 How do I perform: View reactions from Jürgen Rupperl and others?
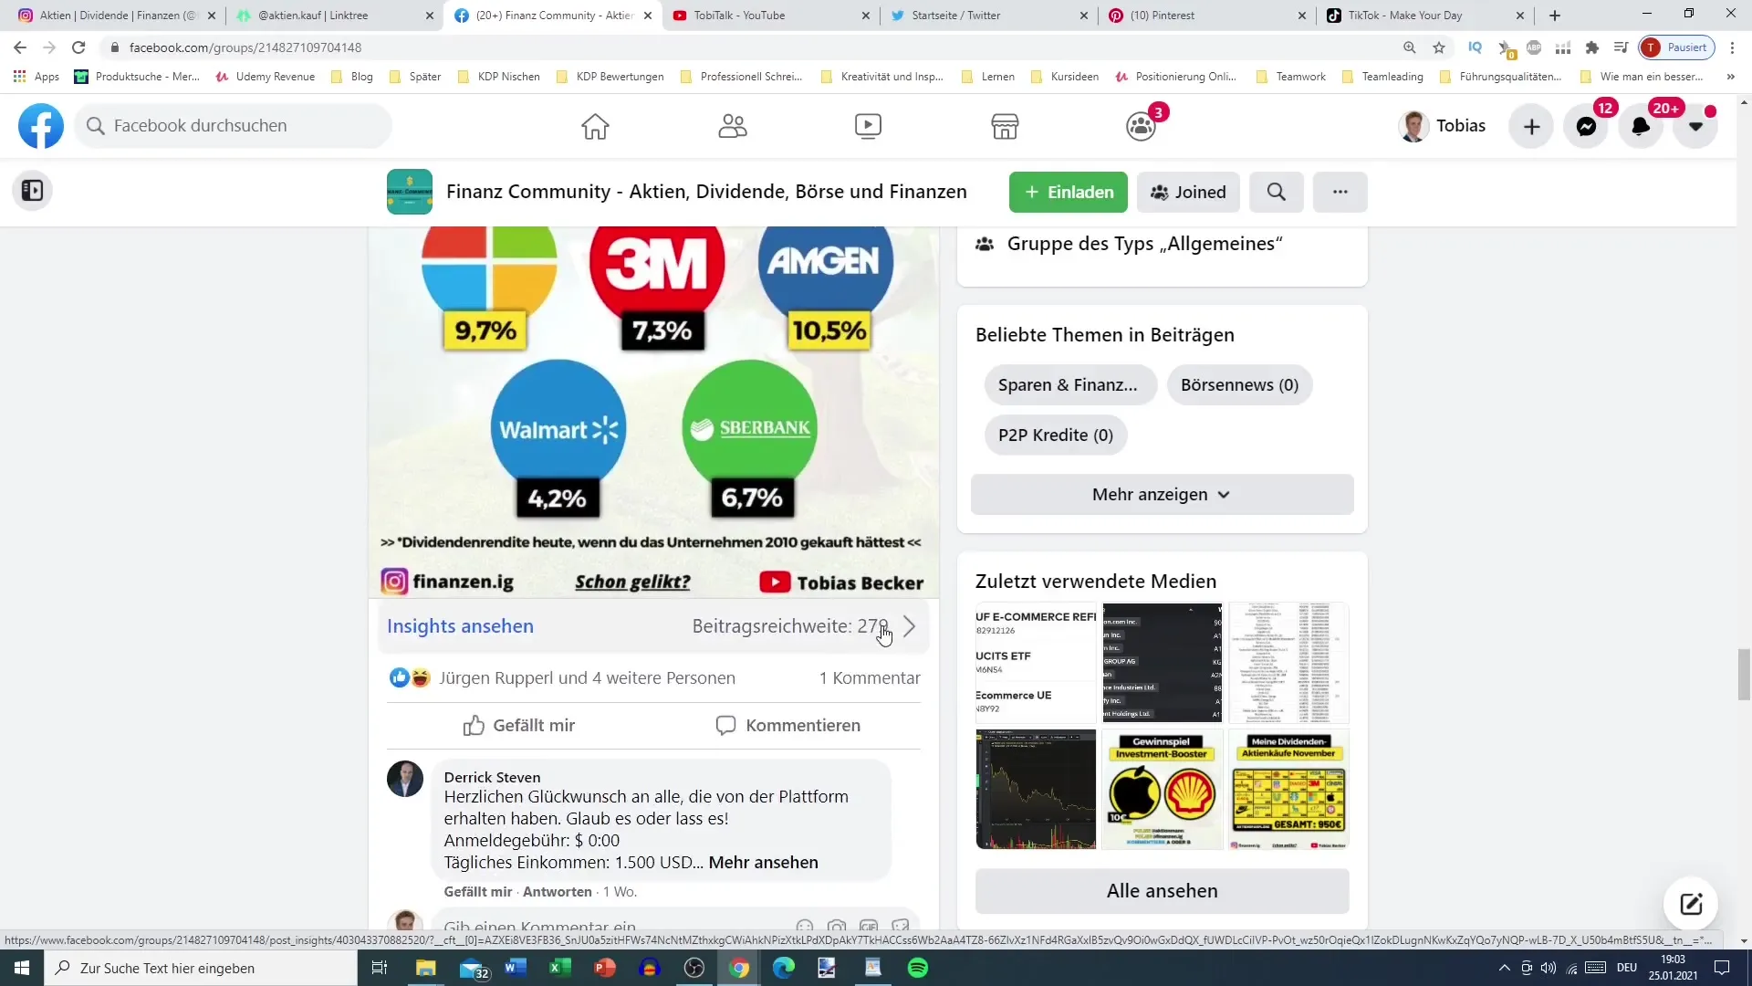tap(587, 678)
